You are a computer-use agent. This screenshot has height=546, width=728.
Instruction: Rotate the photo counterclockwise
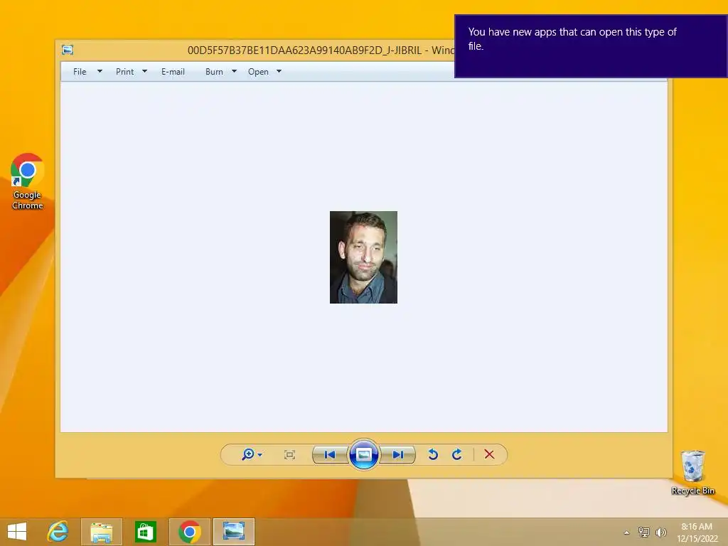pos(433,454)
